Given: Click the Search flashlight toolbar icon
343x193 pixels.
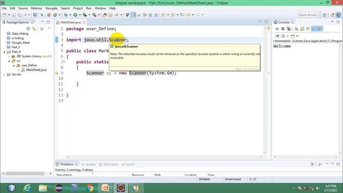Looking at the screenshot, I should point(117,15).
